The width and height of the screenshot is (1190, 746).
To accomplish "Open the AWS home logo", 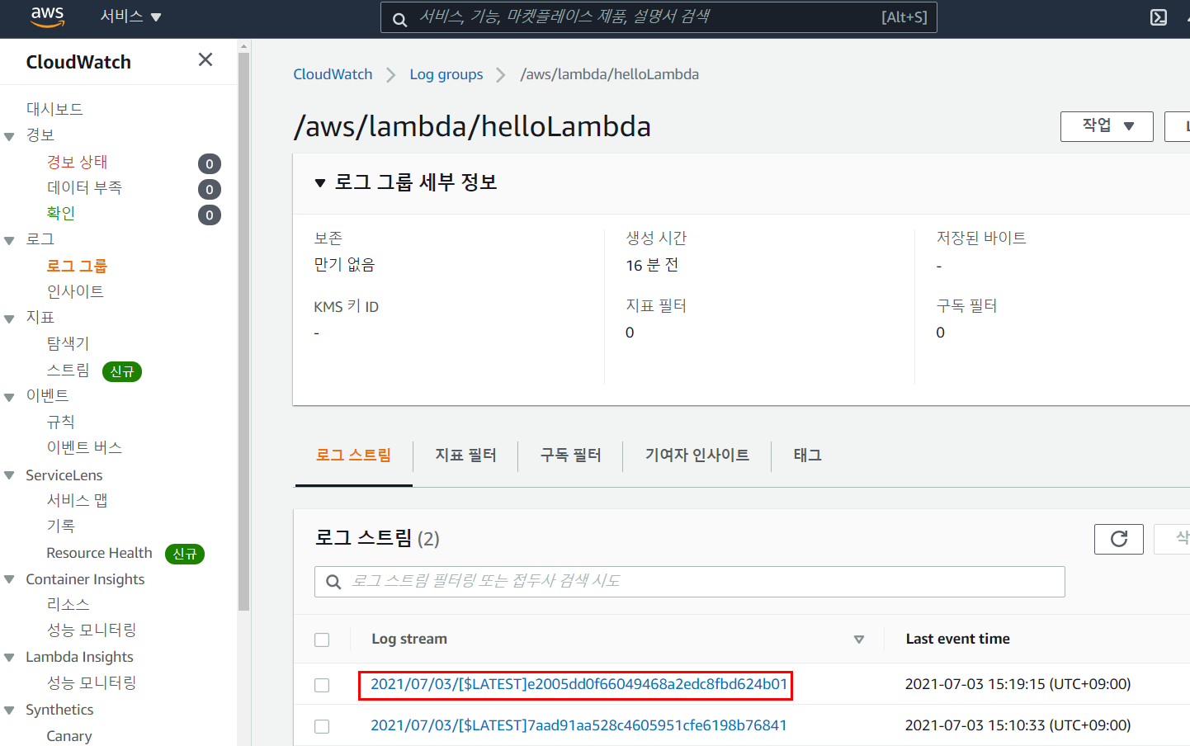I will coord(47,17).
